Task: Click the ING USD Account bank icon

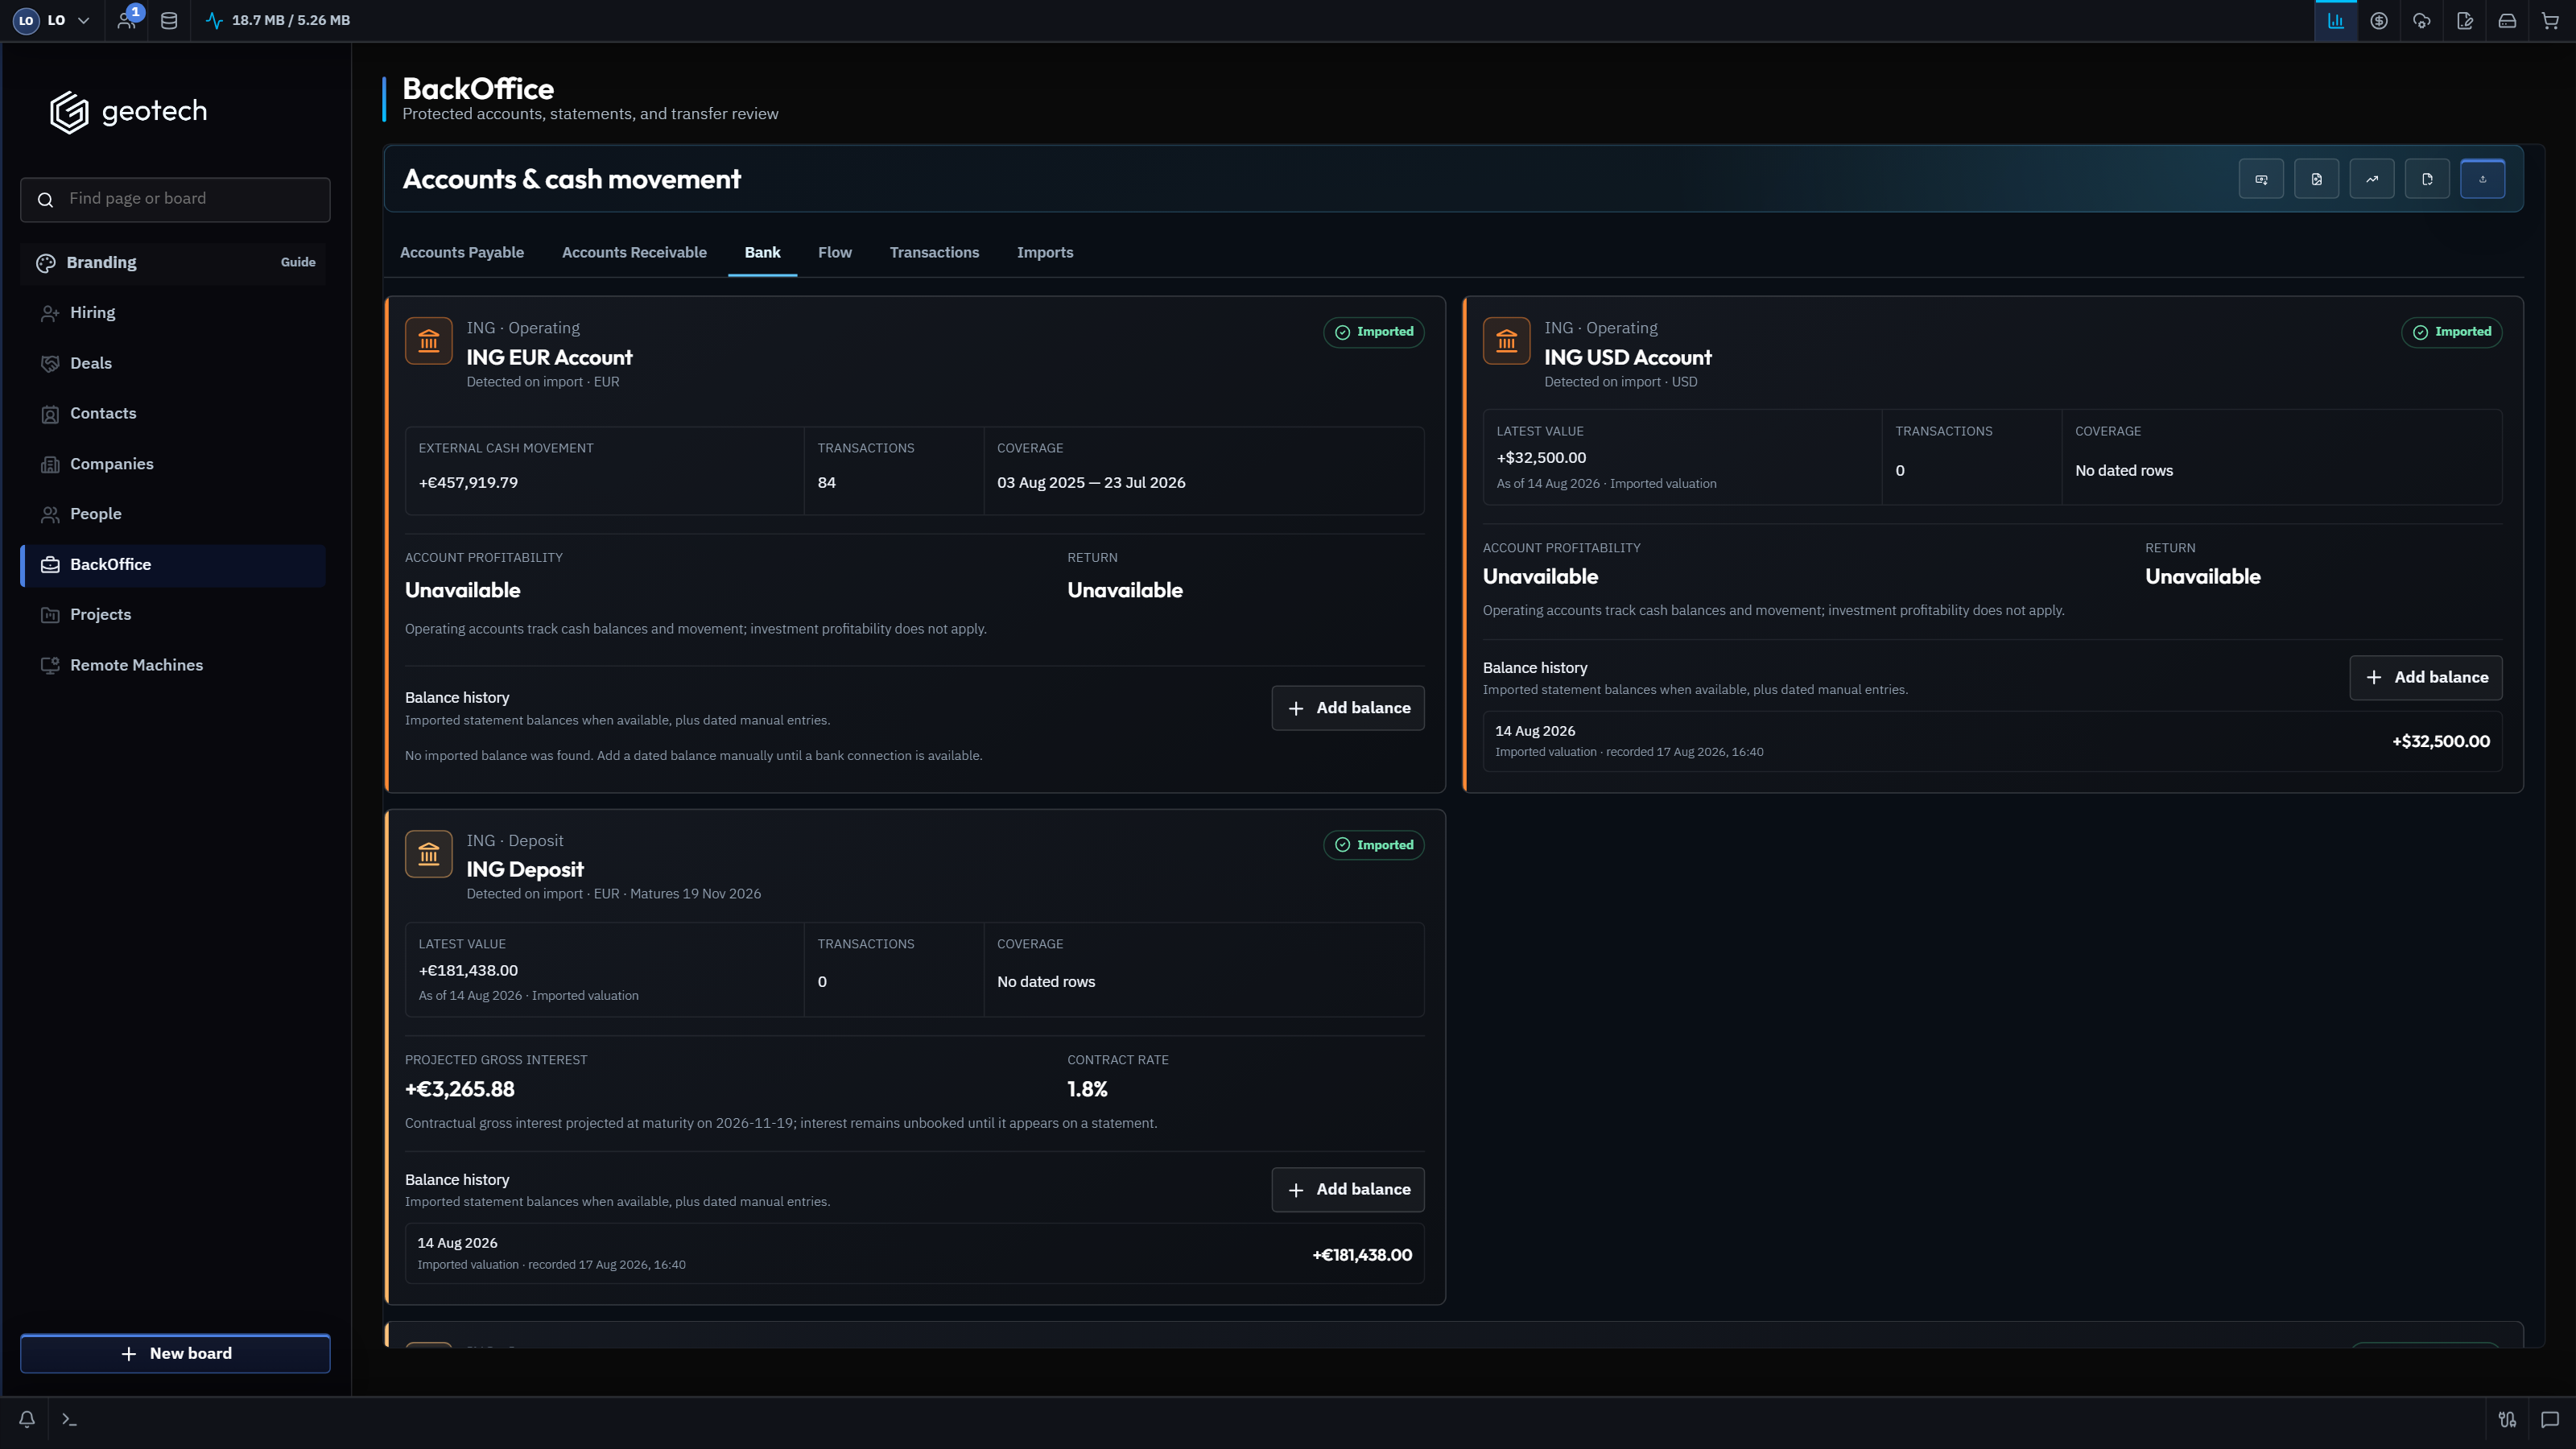Action: (1506, 341)
